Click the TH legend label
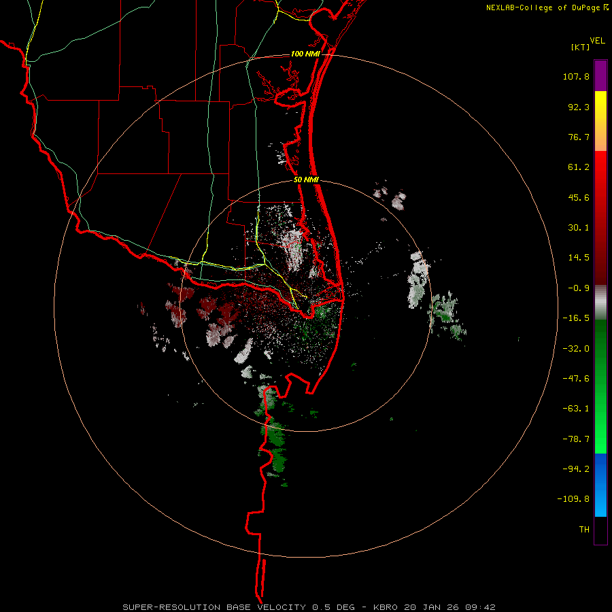This screenshot has height=612, width=612. 584,530
